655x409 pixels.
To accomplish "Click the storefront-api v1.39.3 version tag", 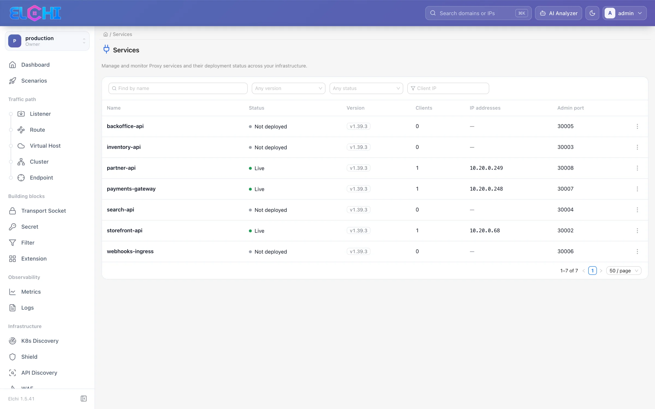I will [358, 231].
